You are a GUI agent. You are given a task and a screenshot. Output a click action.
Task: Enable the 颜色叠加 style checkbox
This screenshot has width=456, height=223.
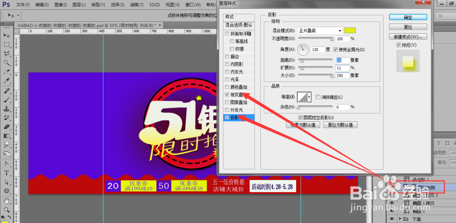coord(227,87)
